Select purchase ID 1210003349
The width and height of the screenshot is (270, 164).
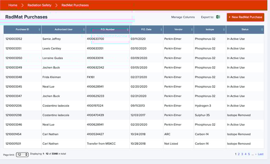pos(14,68)
